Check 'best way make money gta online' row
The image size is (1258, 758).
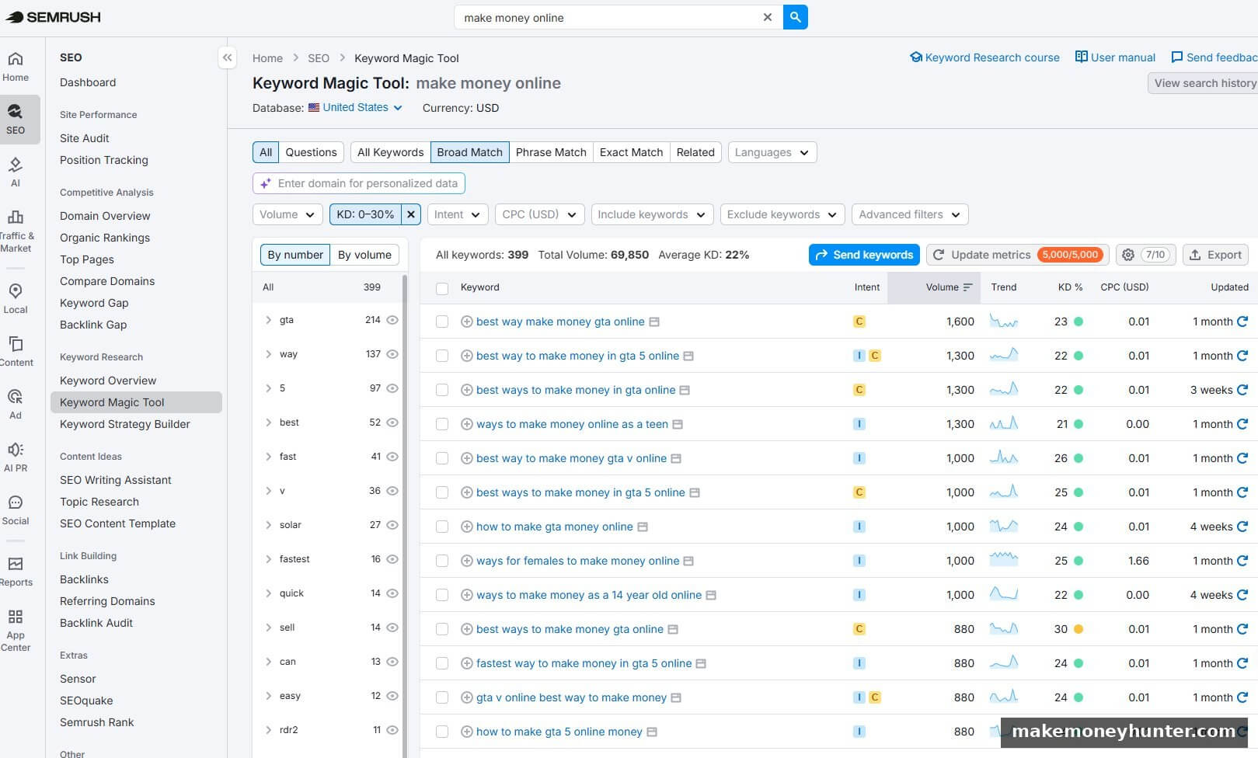(x=442, y=322)
